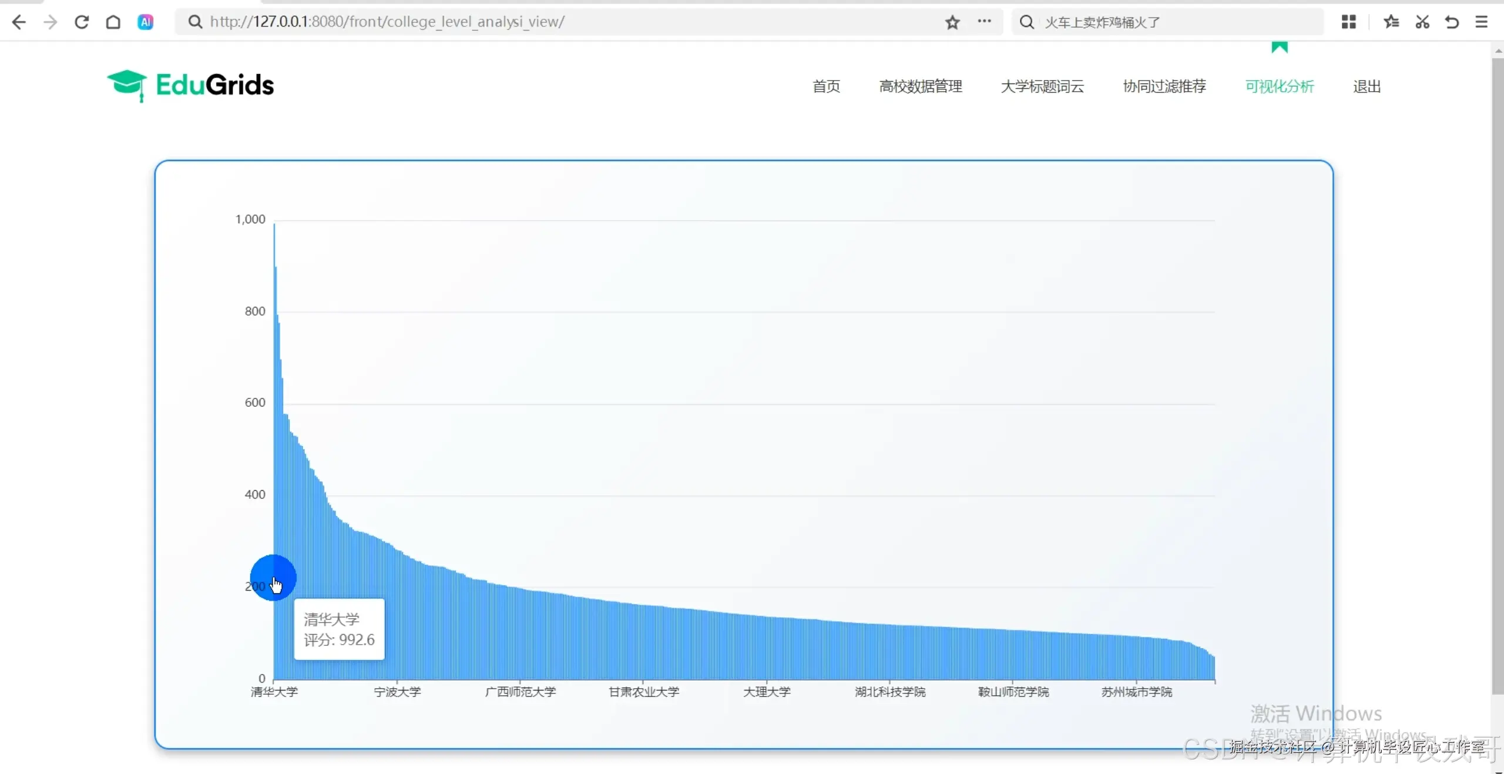Click the scissors screenshot tool icon

pos(1422,22)
